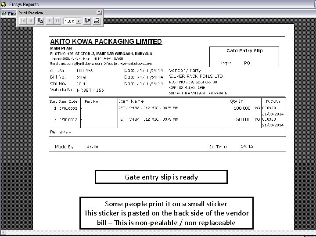Screen dimensions: 316x237
Task: Click the Gate Entry Slip heading
Action: [244, 50]
